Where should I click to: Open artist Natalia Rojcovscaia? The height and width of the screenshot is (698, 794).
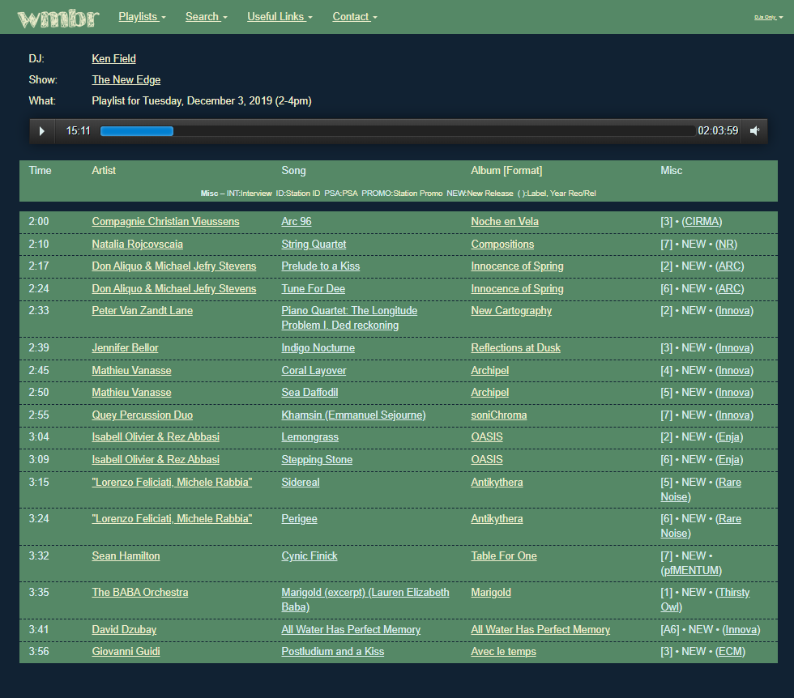pyautogui.click(x=137, y=245)
